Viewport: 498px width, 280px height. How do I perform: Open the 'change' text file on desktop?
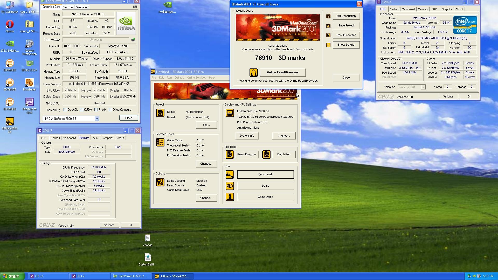coord(148,240)
